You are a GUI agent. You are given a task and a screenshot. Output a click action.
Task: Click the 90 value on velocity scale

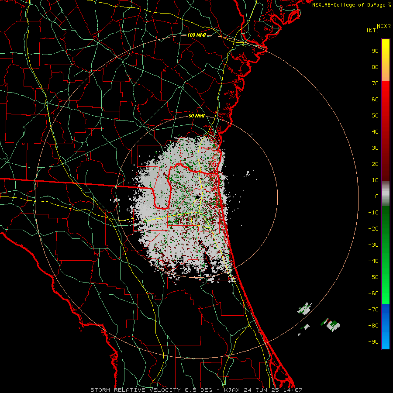click(x=375, y=51)
